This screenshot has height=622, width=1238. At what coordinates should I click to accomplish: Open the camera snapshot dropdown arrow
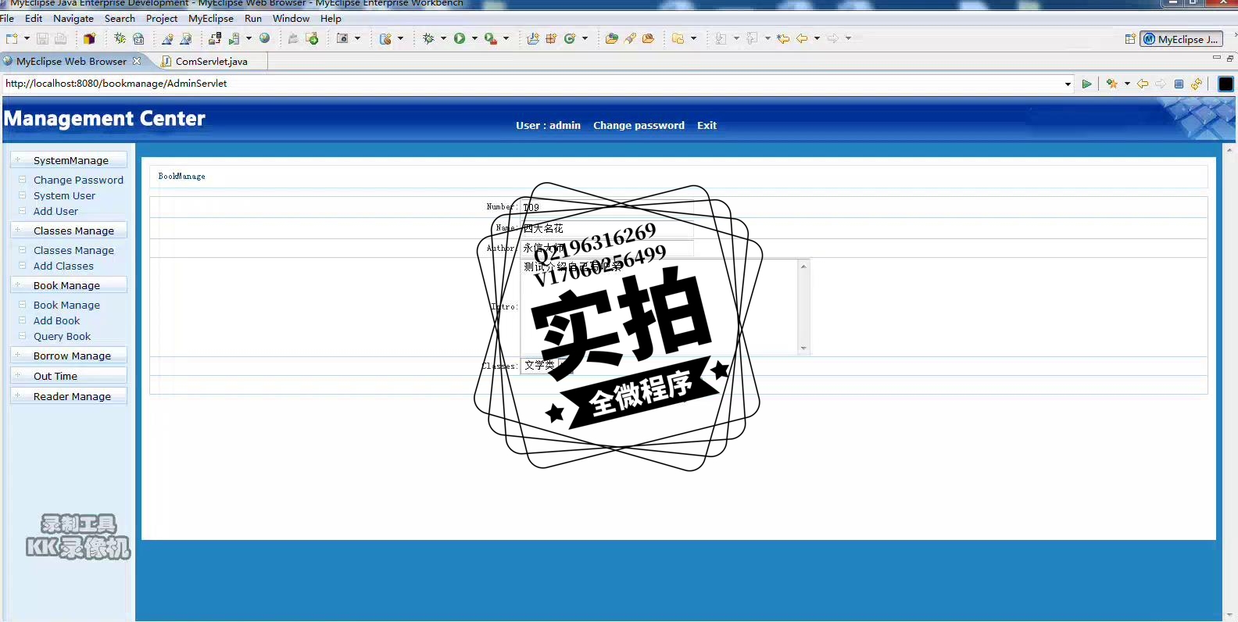coord(358,38)
